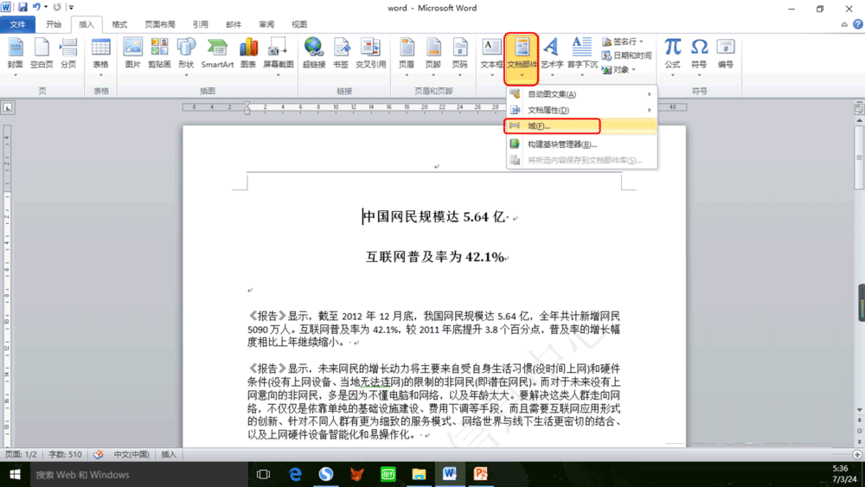Insert a picture (图片)
This screenshot has height=487, width=865.
(133, 54)
